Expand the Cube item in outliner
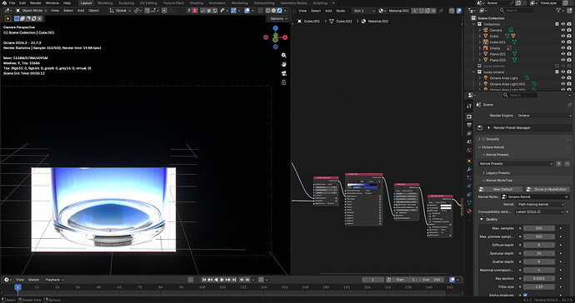 (480, 36)
